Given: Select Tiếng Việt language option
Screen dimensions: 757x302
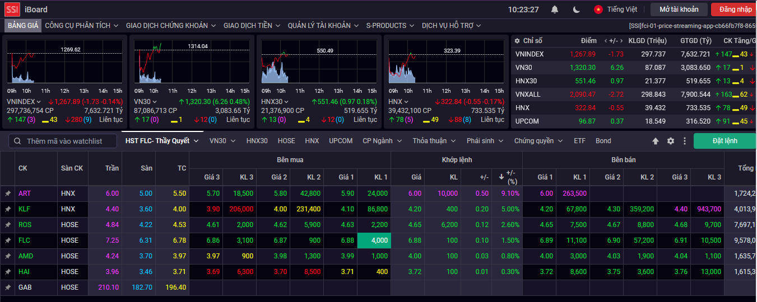Looking at the screenshot, I should (x=622, y=10).
